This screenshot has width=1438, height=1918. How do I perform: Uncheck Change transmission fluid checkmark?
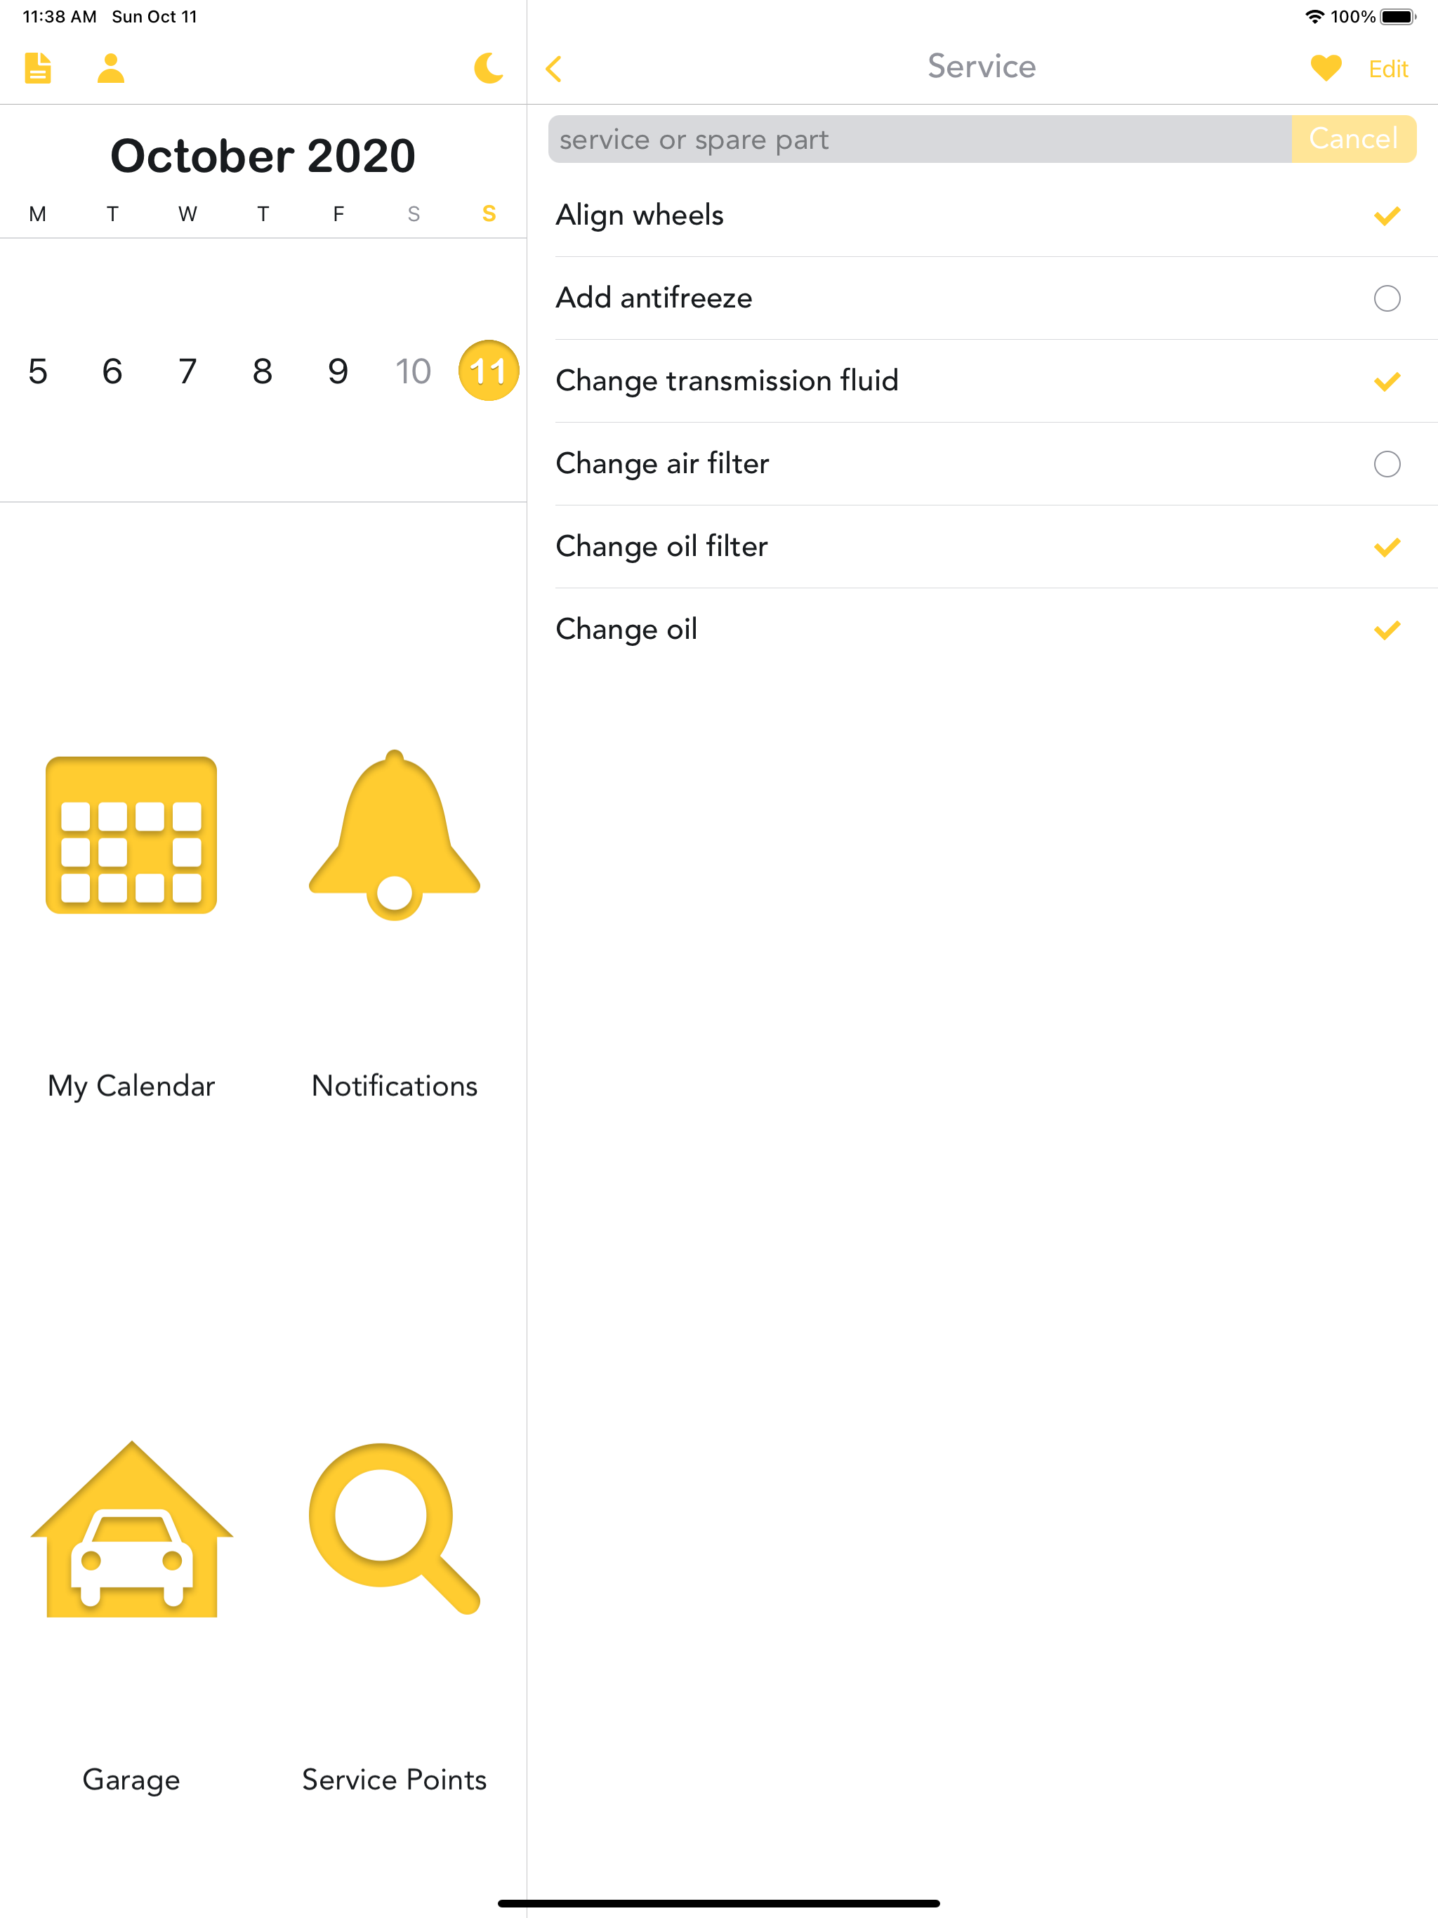[1386, 381]
